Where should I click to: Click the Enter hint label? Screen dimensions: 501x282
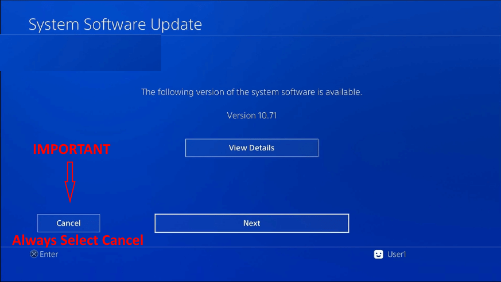(49, 255)
